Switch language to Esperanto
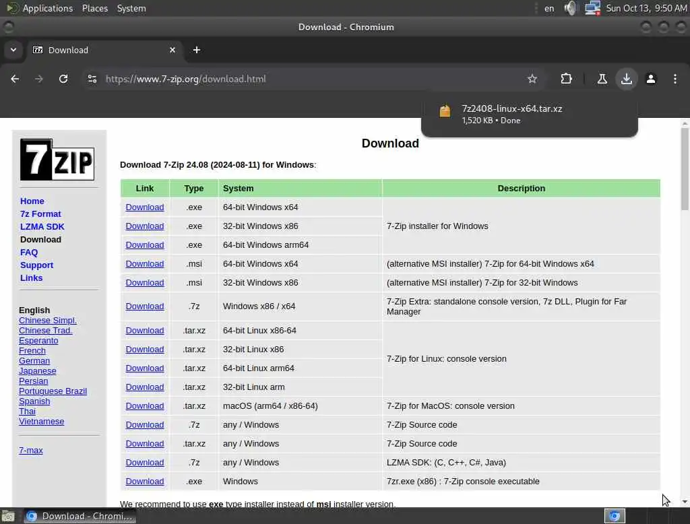 (x=38, y=341)
